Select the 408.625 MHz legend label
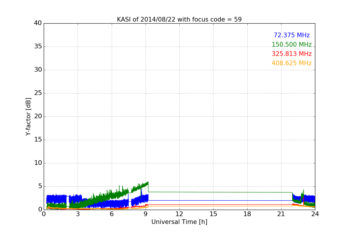The height and width of the screenshot is (233, 350). pos(292,63)
